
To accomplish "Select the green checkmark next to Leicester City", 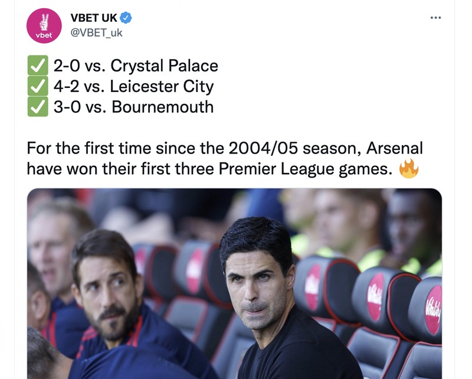I will click(x=37, y=86).
